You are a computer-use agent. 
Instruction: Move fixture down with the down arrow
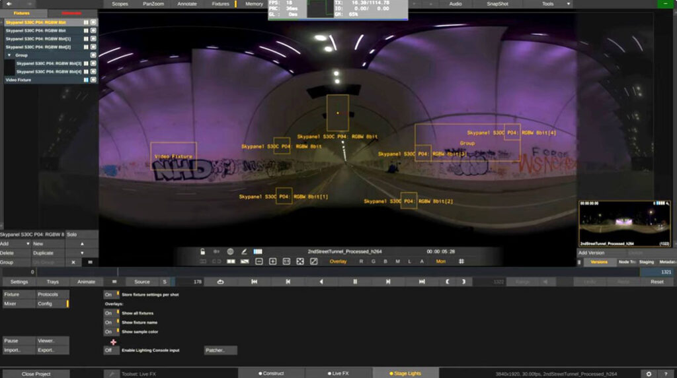(x=82, y=253)
